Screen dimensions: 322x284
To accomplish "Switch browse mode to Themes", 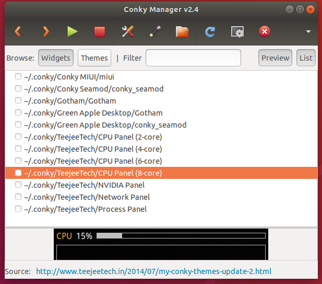I will coord(94,58).
